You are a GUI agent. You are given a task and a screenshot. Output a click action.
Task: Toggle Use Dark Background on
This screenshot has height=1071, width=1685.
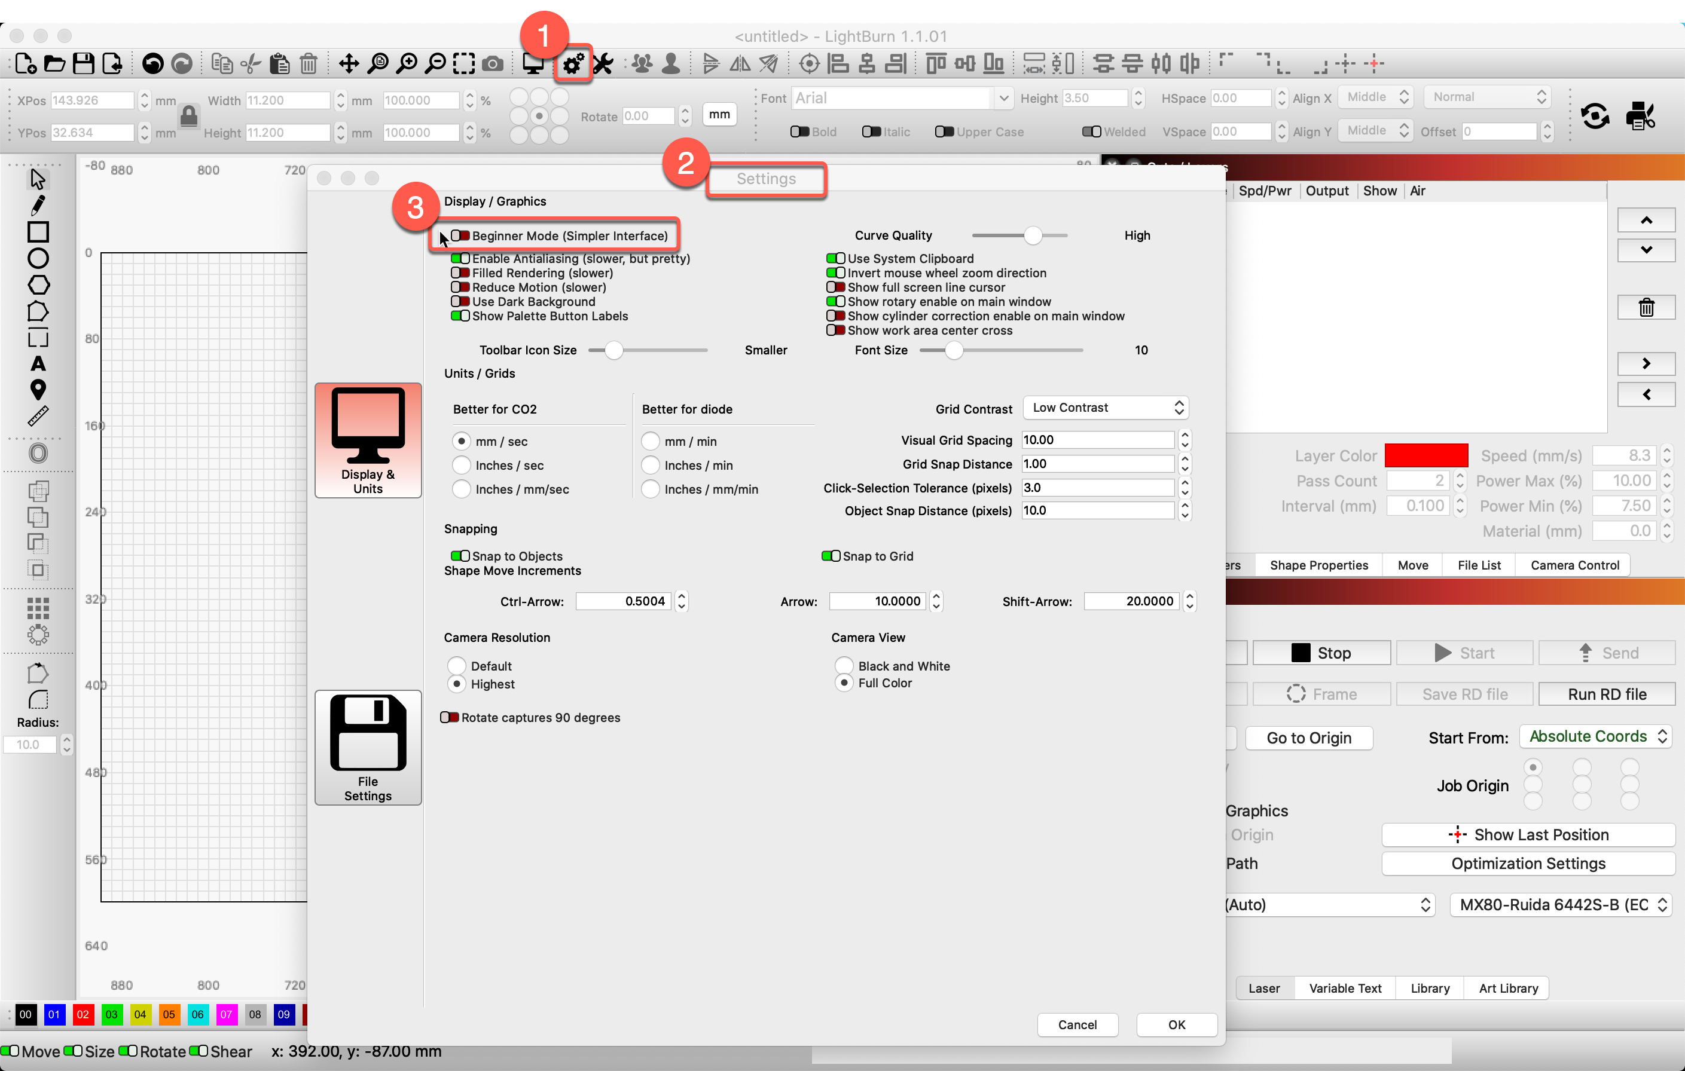[460, 301]
